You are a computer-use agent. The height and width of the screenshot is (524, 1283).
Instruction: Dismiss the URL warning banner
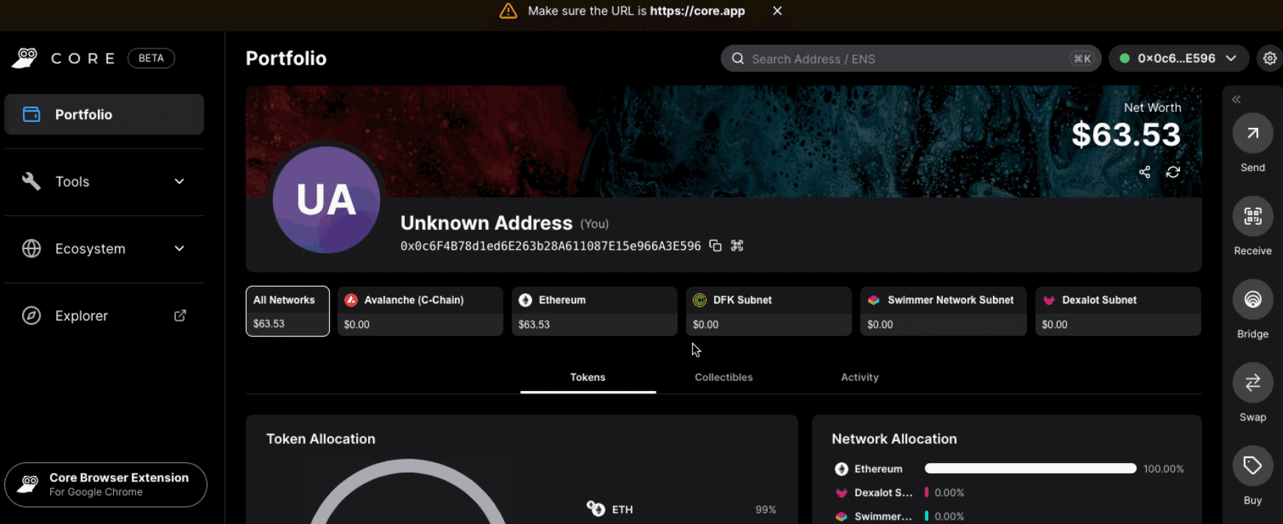click(x=777, y=11)
